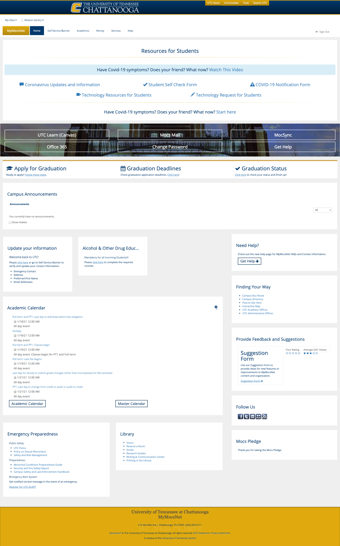This screenshot has height=546, width=340.
Task: Open the Twitter icon under Follow Us
Action: [246, 417]
